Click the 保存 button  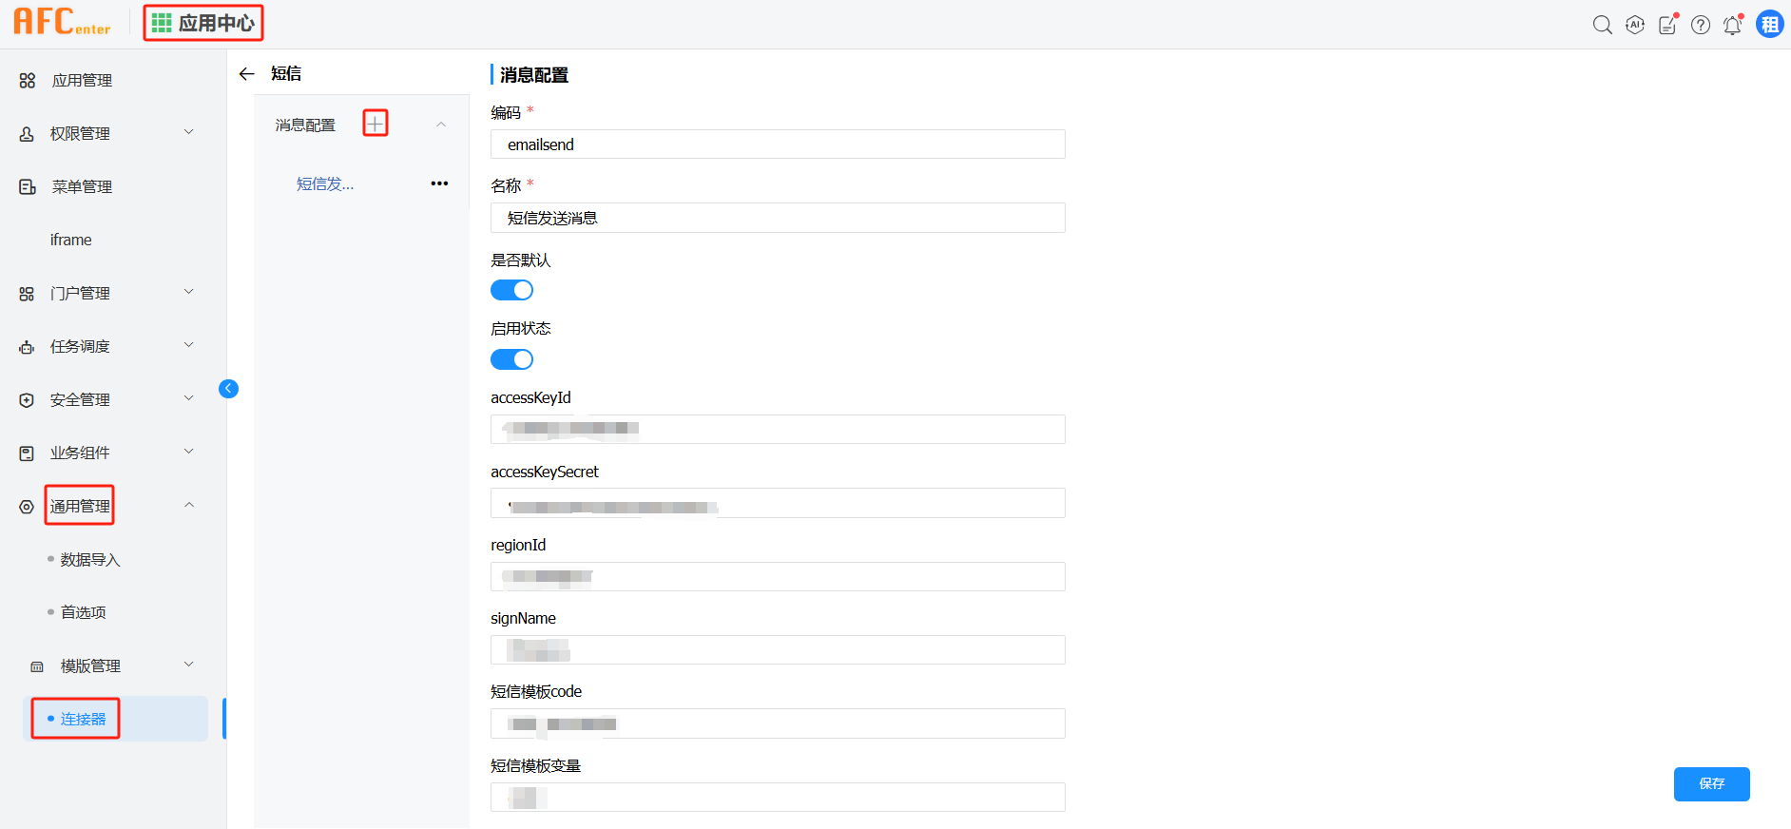(1711, 783)
